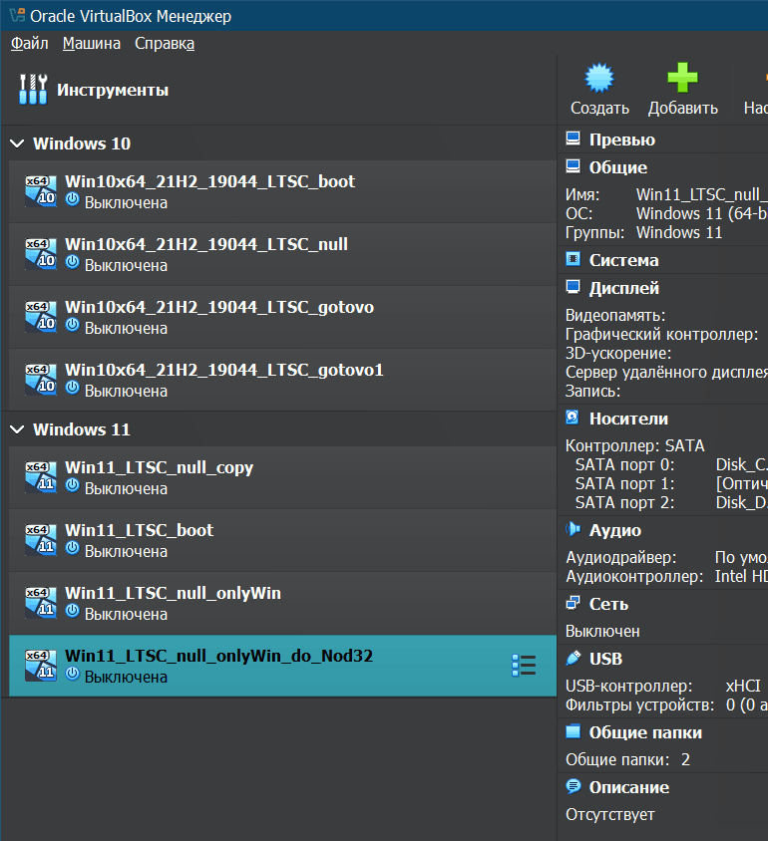
Task: Open menu icon of the selected Nod32 machine
Action: pyautogui.click(x=523, y=666)
